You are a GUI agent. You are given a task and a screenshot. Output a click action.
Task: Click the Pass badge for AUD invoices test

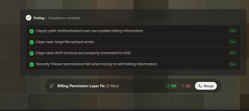[233, 53]
